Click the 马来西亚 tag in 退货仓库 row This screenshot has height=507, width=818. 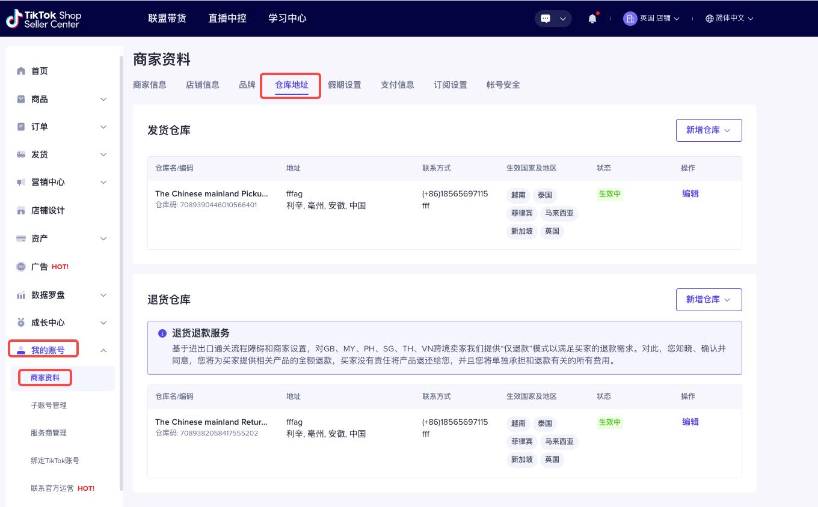click(x=559, y=442)
